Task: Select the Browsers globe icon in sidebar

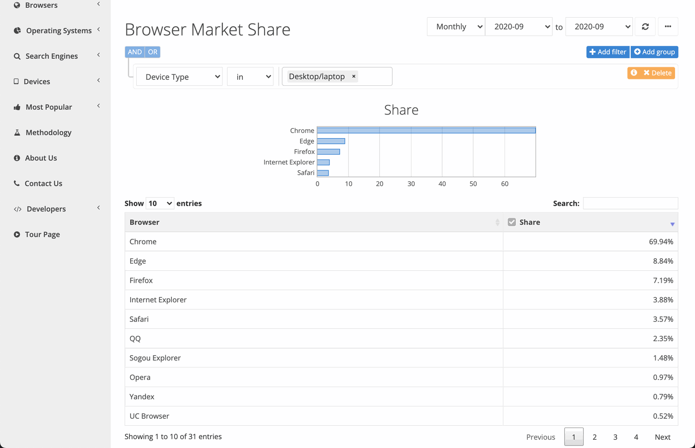Action: 17,5
